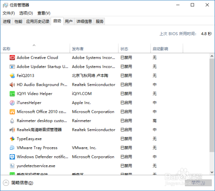This screenshot has width=215, height=191.
Task: Maximize the Task Manager window
Action: [x=192, y=5]
